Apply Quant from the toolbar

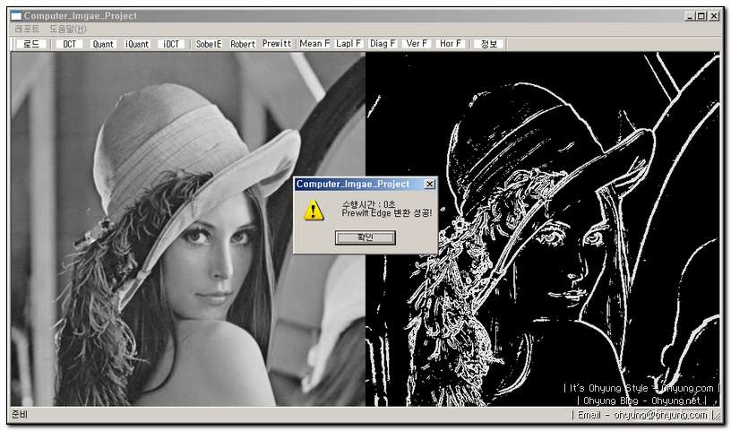(x=103, y=44)
